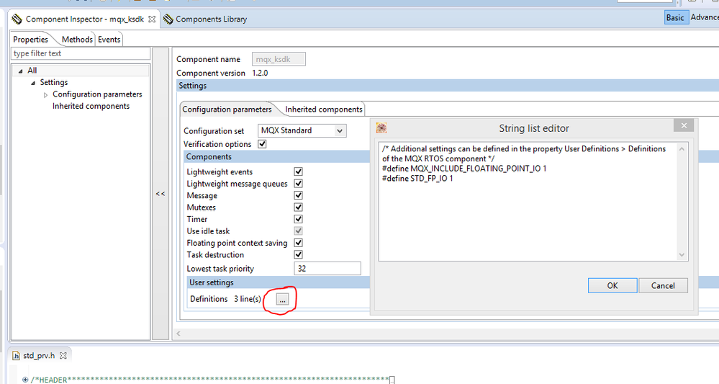719x384 pixels.
Task: Click the Settings section header
Action: tap(448, 86)
